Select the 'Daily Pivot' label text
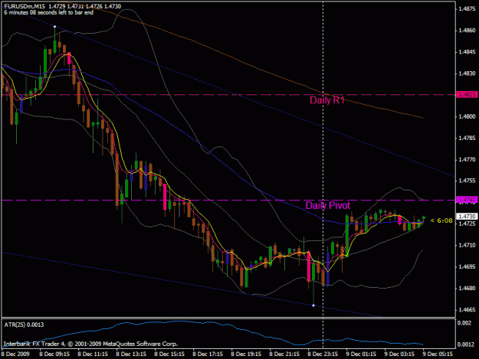 pos(327,205)
